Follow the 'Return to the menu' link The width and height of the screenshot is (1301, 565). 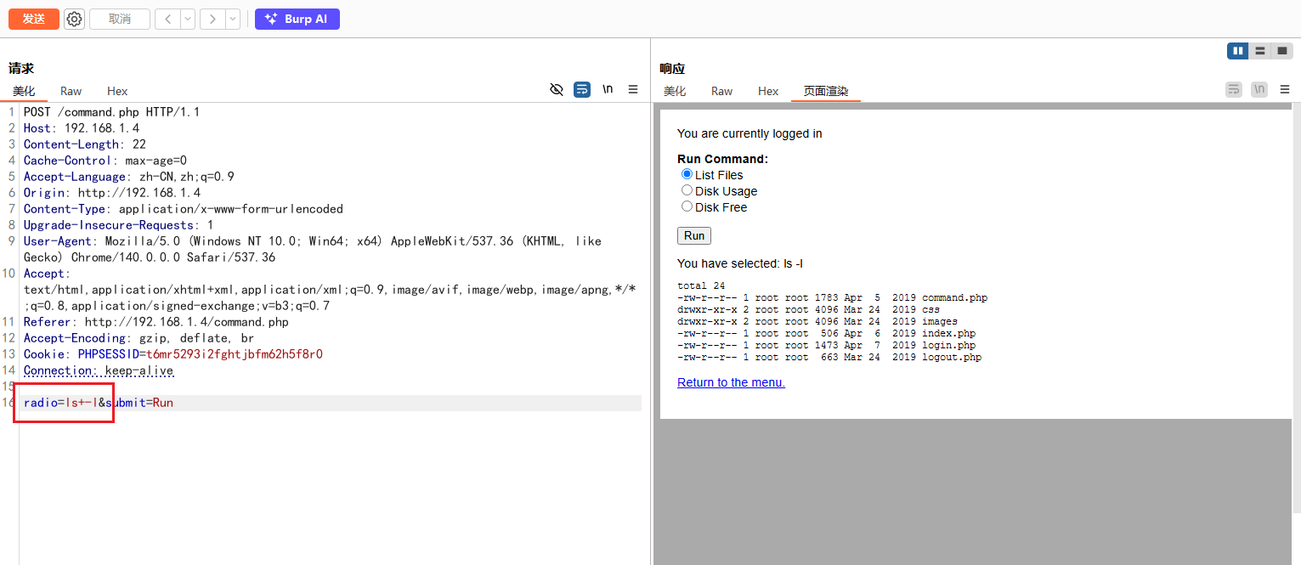coord(731,382)
